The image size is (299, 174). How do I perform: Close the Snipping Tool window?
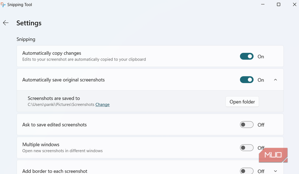pos(294,5)
